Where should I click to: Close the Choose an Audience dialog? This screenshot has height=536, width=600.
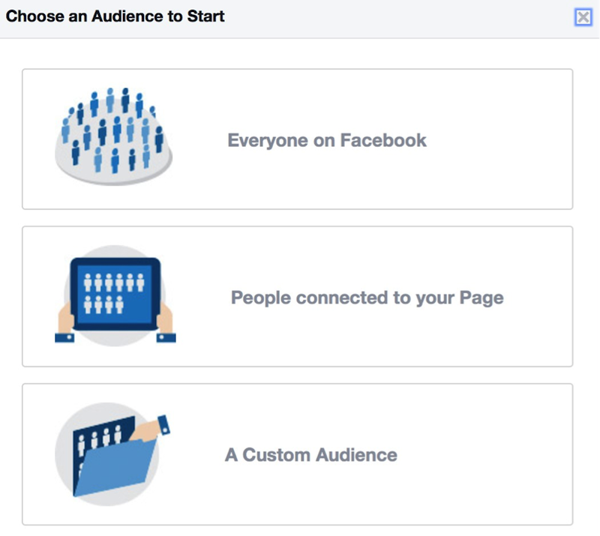tap(583, 17)
